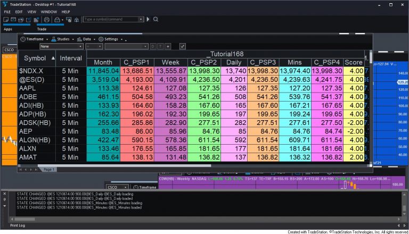Viewport: 409px width, 234px height.
Task: Click the print icon in main toolbar
Action: point(47,19)
